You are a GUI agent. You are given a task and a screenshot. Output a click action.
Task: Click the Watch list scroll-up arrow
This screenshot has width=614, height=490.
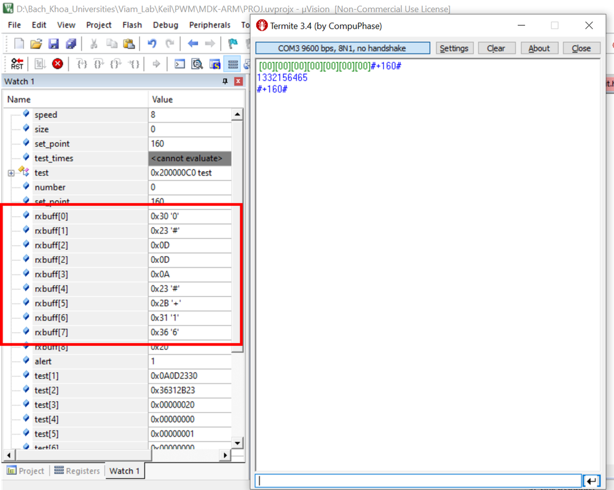click(x=237, y=115)
